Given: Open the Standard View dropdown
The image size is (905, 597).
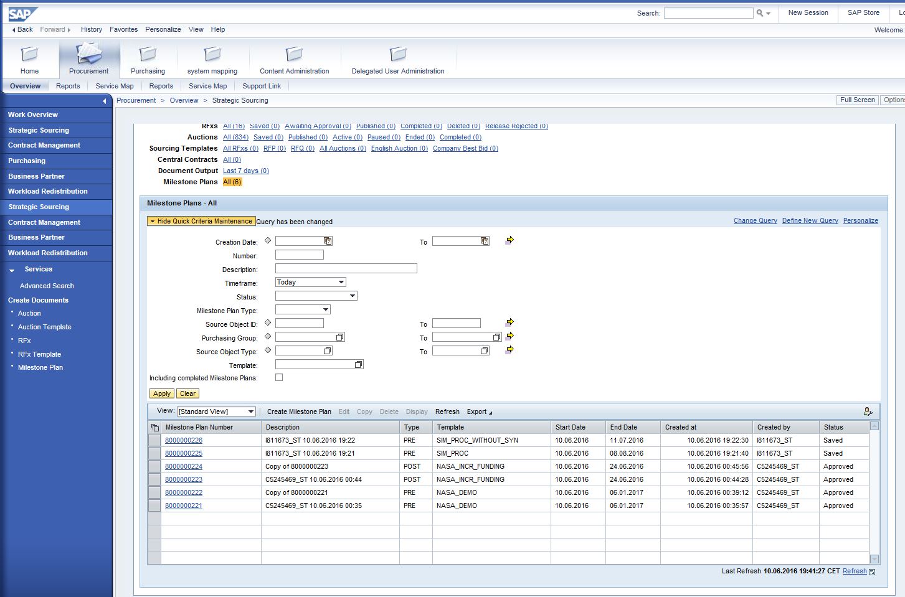Looking at the screenshot, I should (x=251, y=411).
